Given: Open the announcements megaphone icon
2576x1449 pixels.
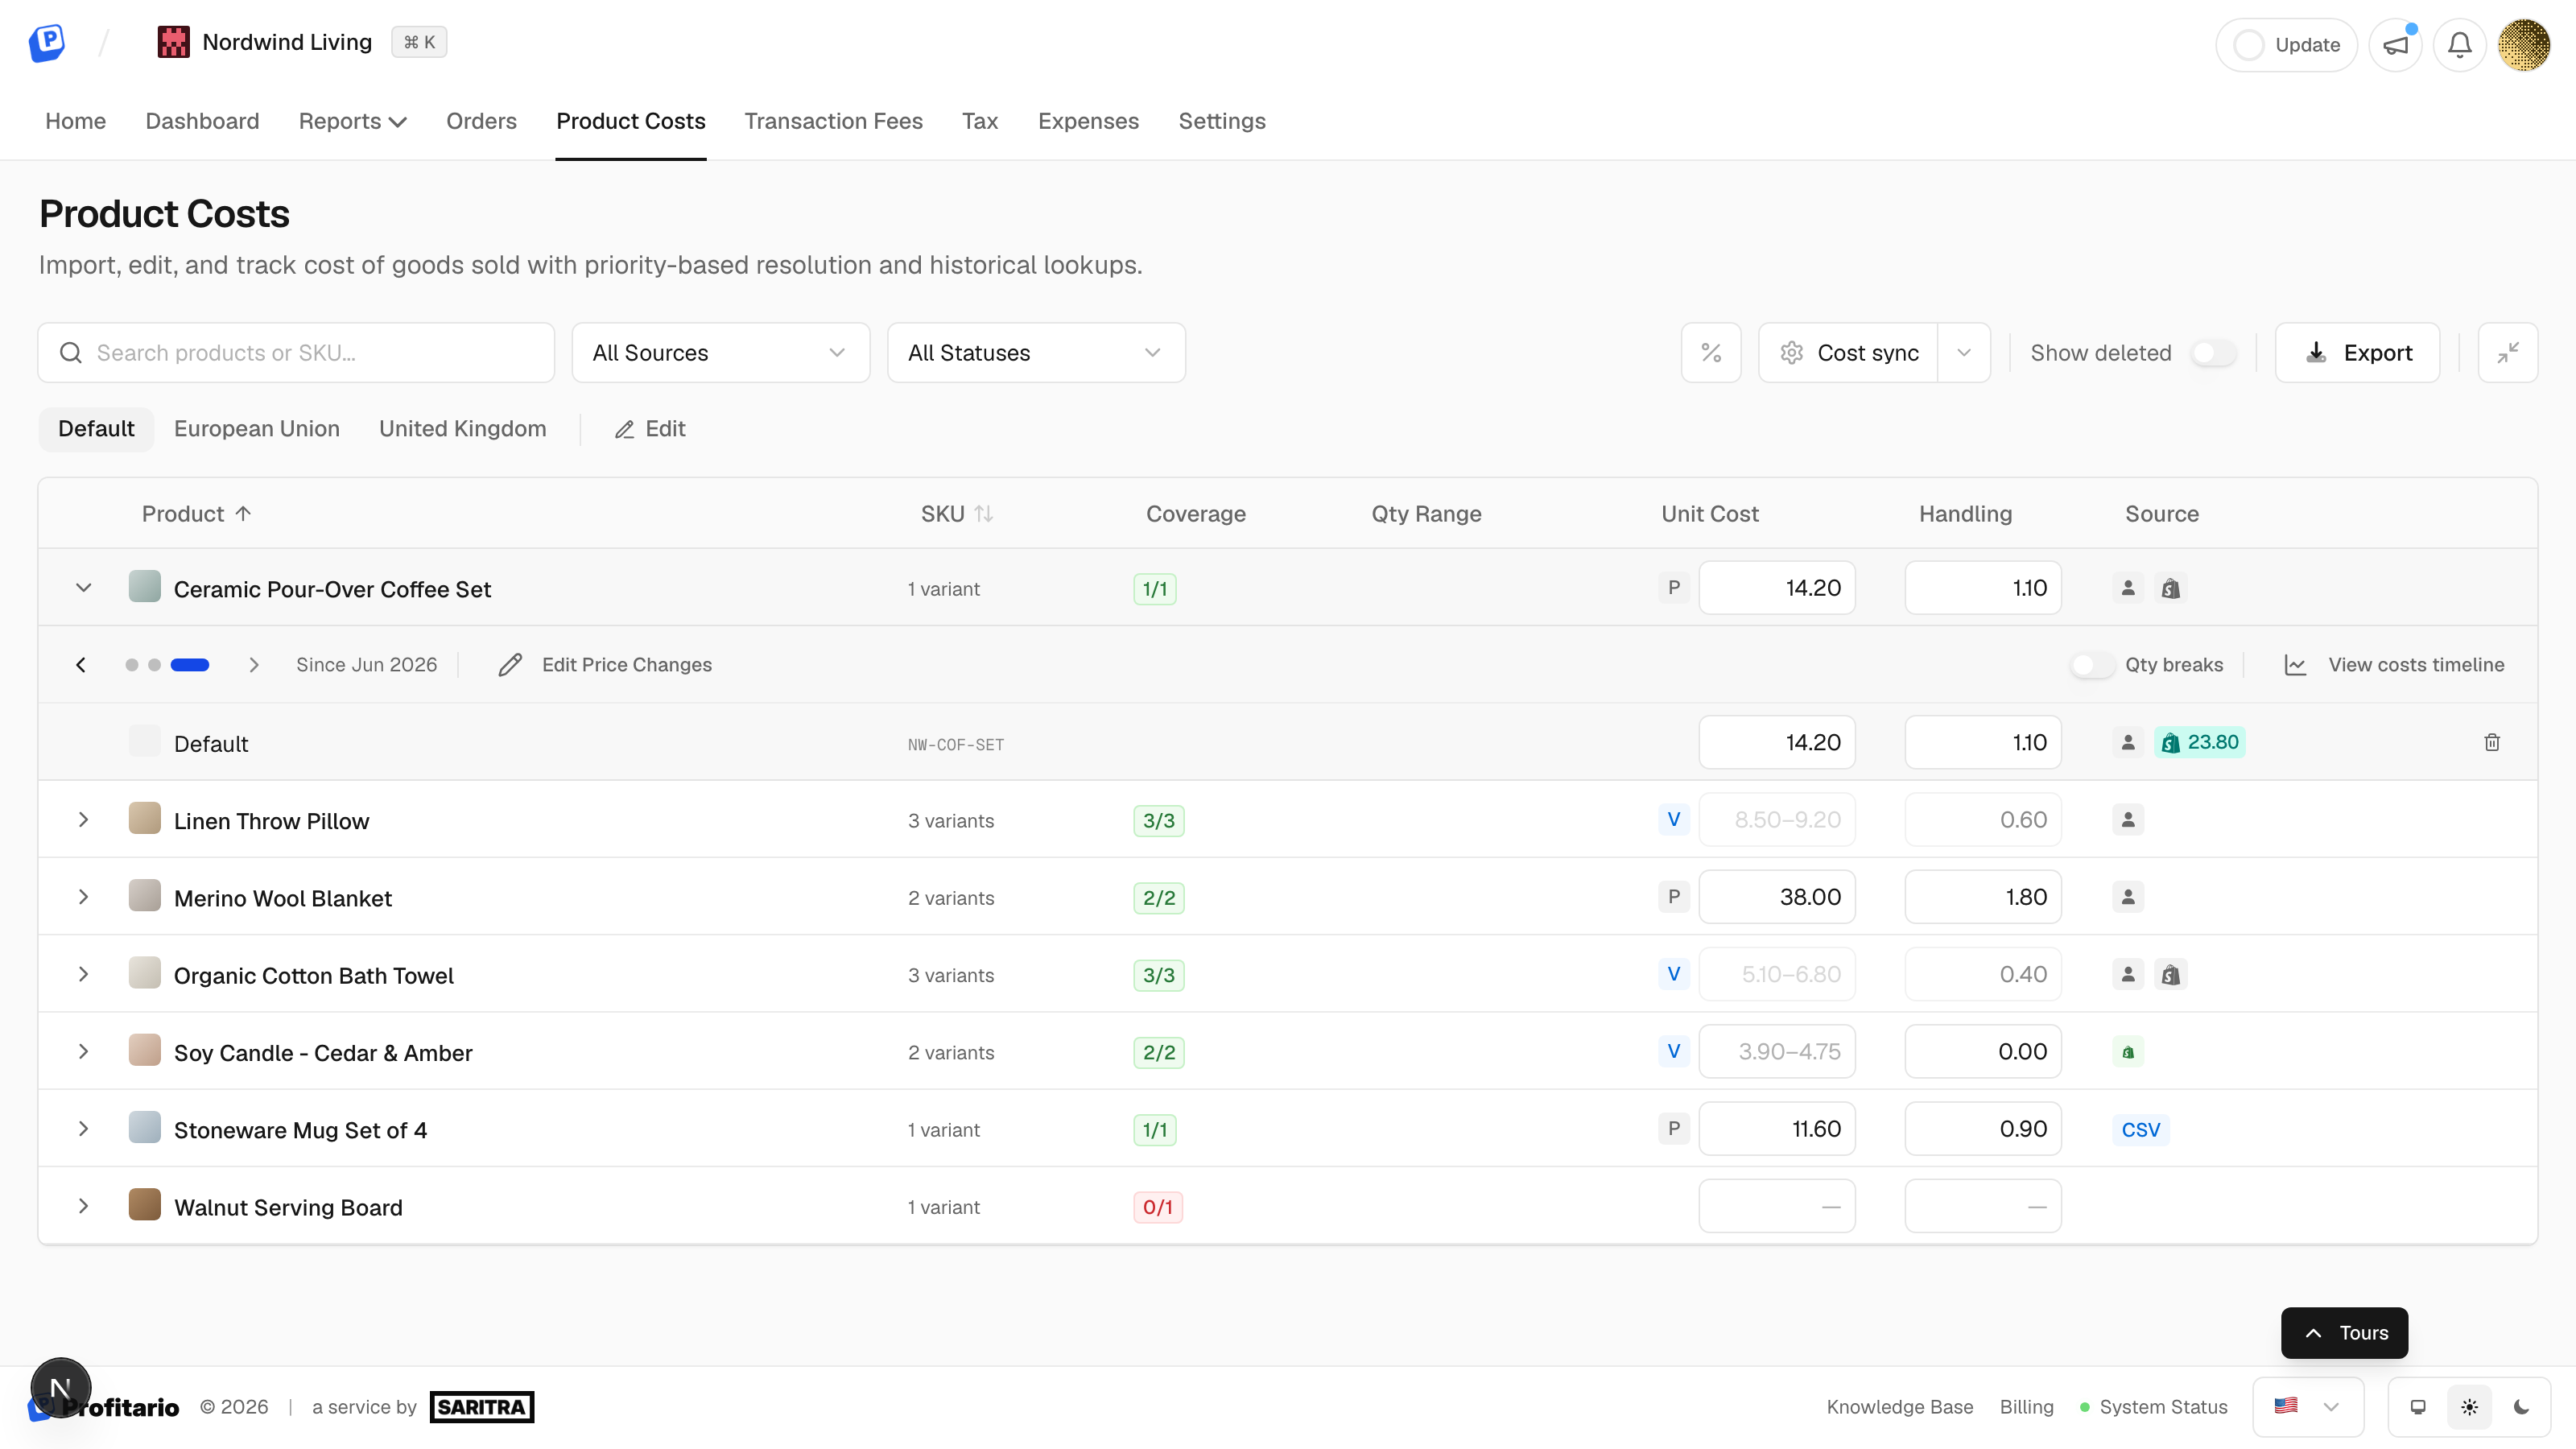Looking at the screenshot, I should tap(2395, 45).
